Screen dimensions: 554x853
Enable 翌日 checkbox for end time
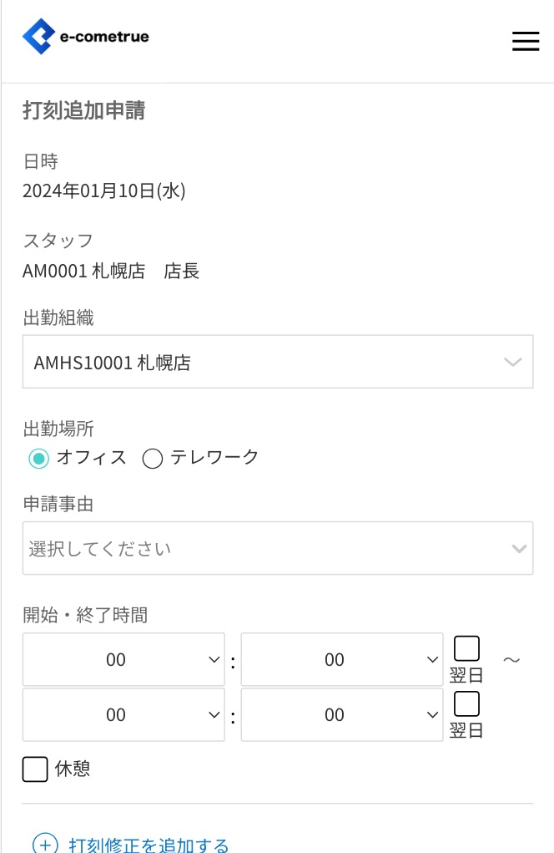[466, 703]
